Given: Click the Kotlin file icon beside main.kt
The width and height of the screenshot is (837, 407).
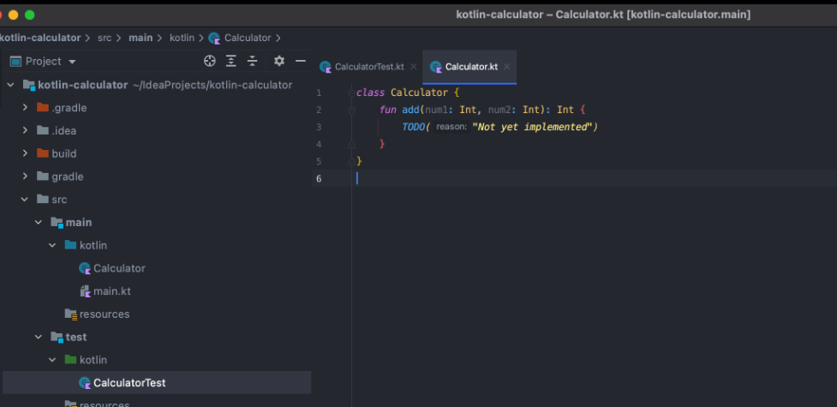Looking at the screenshot, I should [x=86, y=291].
